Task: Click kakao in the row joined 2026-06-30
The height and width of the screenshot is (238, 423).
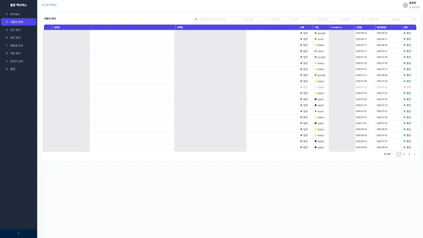Action: pyautogui.click(x=321, y=129)
